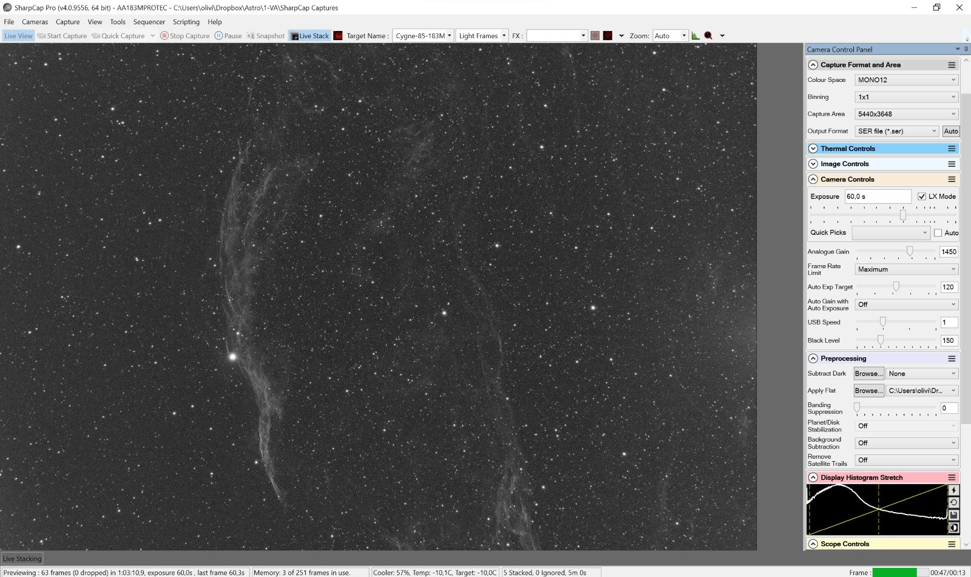Screen dimensions: 971x577
Task: Click the half-filled circle icon beside the histogram
Action: pyautogui.click(x=953, y=528)
